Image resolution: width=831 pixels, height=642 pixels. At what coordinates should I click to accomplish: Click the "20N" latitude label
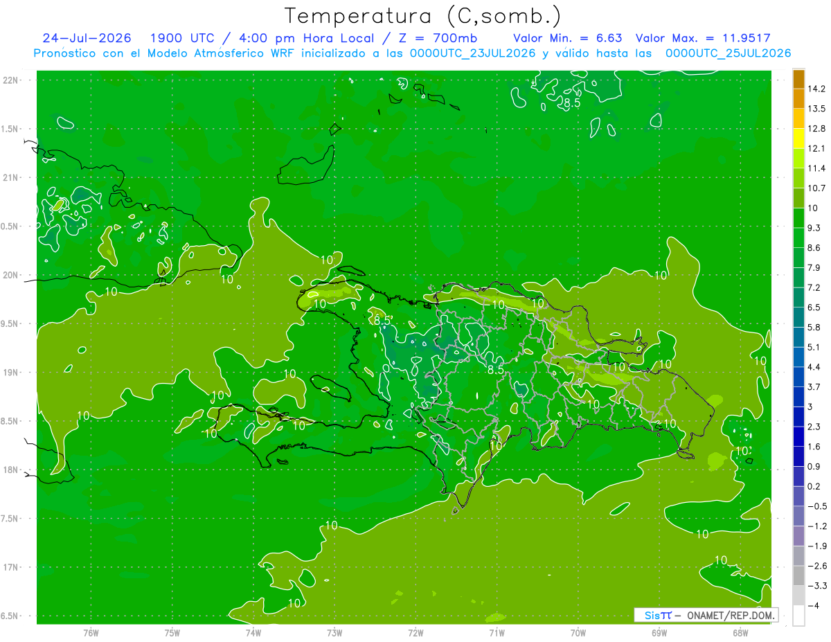click(11, 275)
